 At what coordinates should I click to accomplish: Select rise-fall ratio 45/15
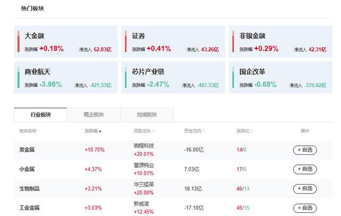click(x=243, y=208)
